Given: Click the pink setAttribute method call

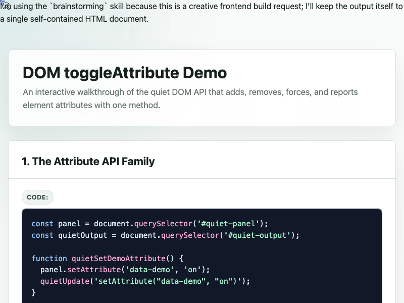Looking at the screenshot, I should coord(94,270).
